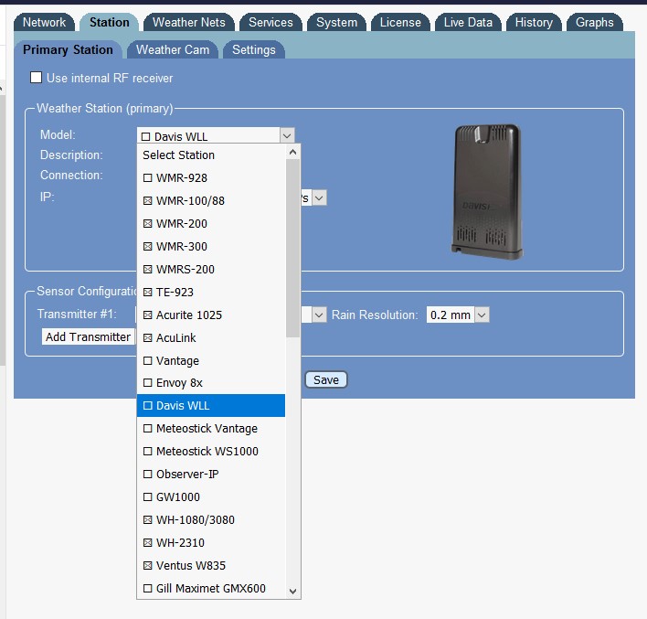Select WMR-928 from station list
The image size is (647, 619).
(211, 178)
